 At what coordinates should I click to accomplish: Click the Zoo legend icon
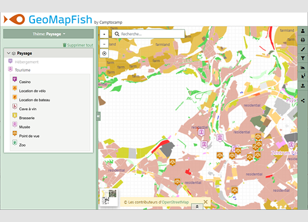[15, 143]
